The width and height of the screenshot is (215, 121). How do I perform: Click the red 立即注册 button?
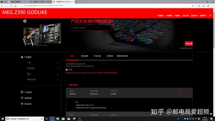[189, 44]
